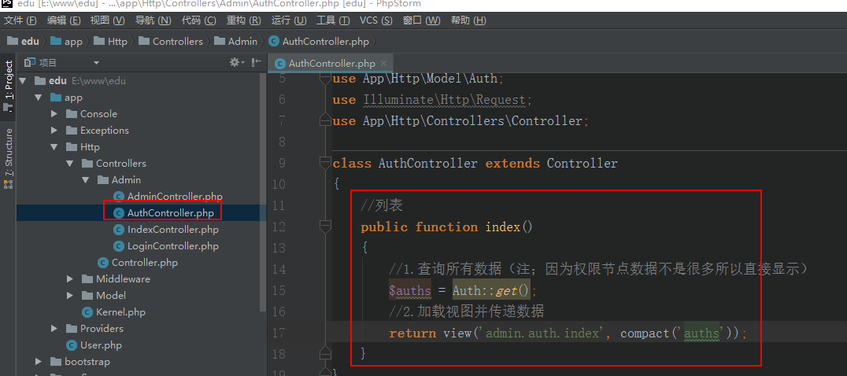
Task: Fold the AuthController class via gutter icon
Action: [324, 164]
